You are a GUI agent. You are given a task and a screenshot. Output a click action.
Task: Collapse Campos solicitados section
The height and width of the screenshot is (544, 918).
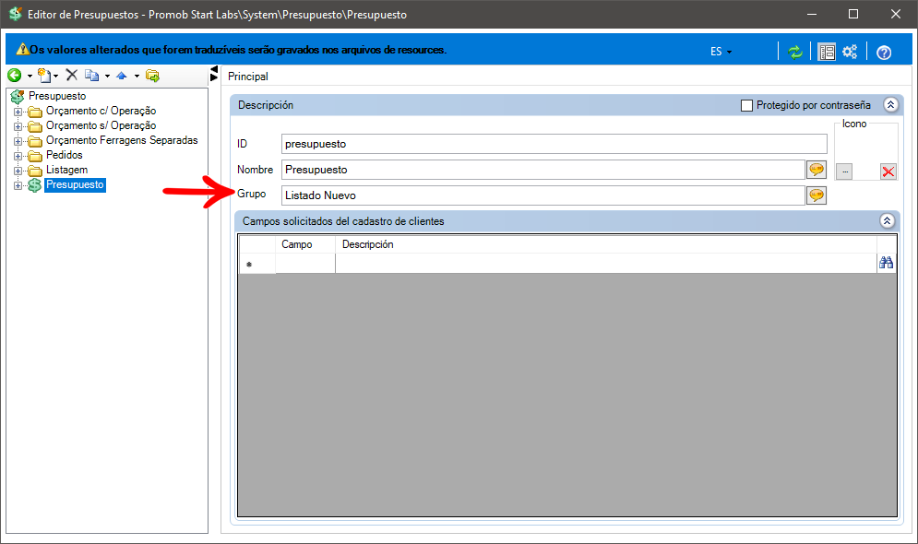point(887,220)
